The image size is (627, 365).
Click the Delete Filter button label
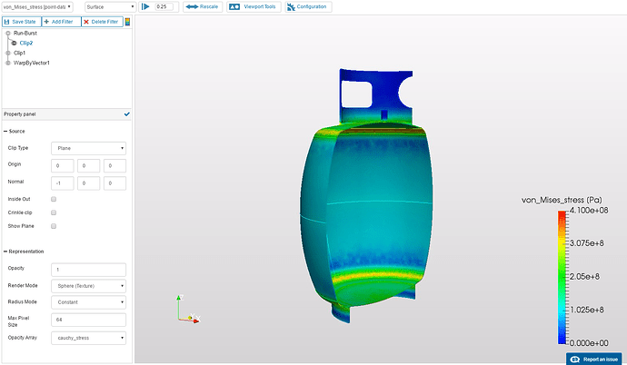tap(104, 22)
